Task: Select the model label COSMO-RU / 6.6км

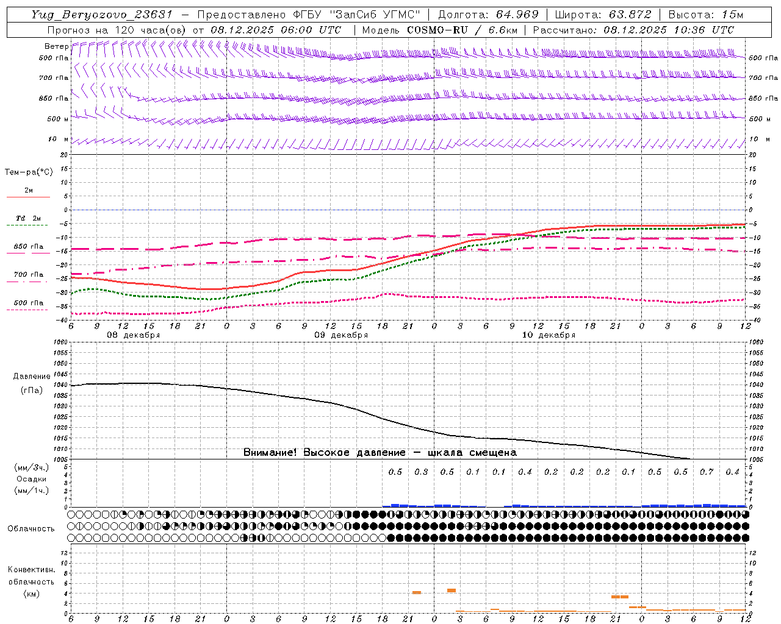Action: click(x=463, y=30)
